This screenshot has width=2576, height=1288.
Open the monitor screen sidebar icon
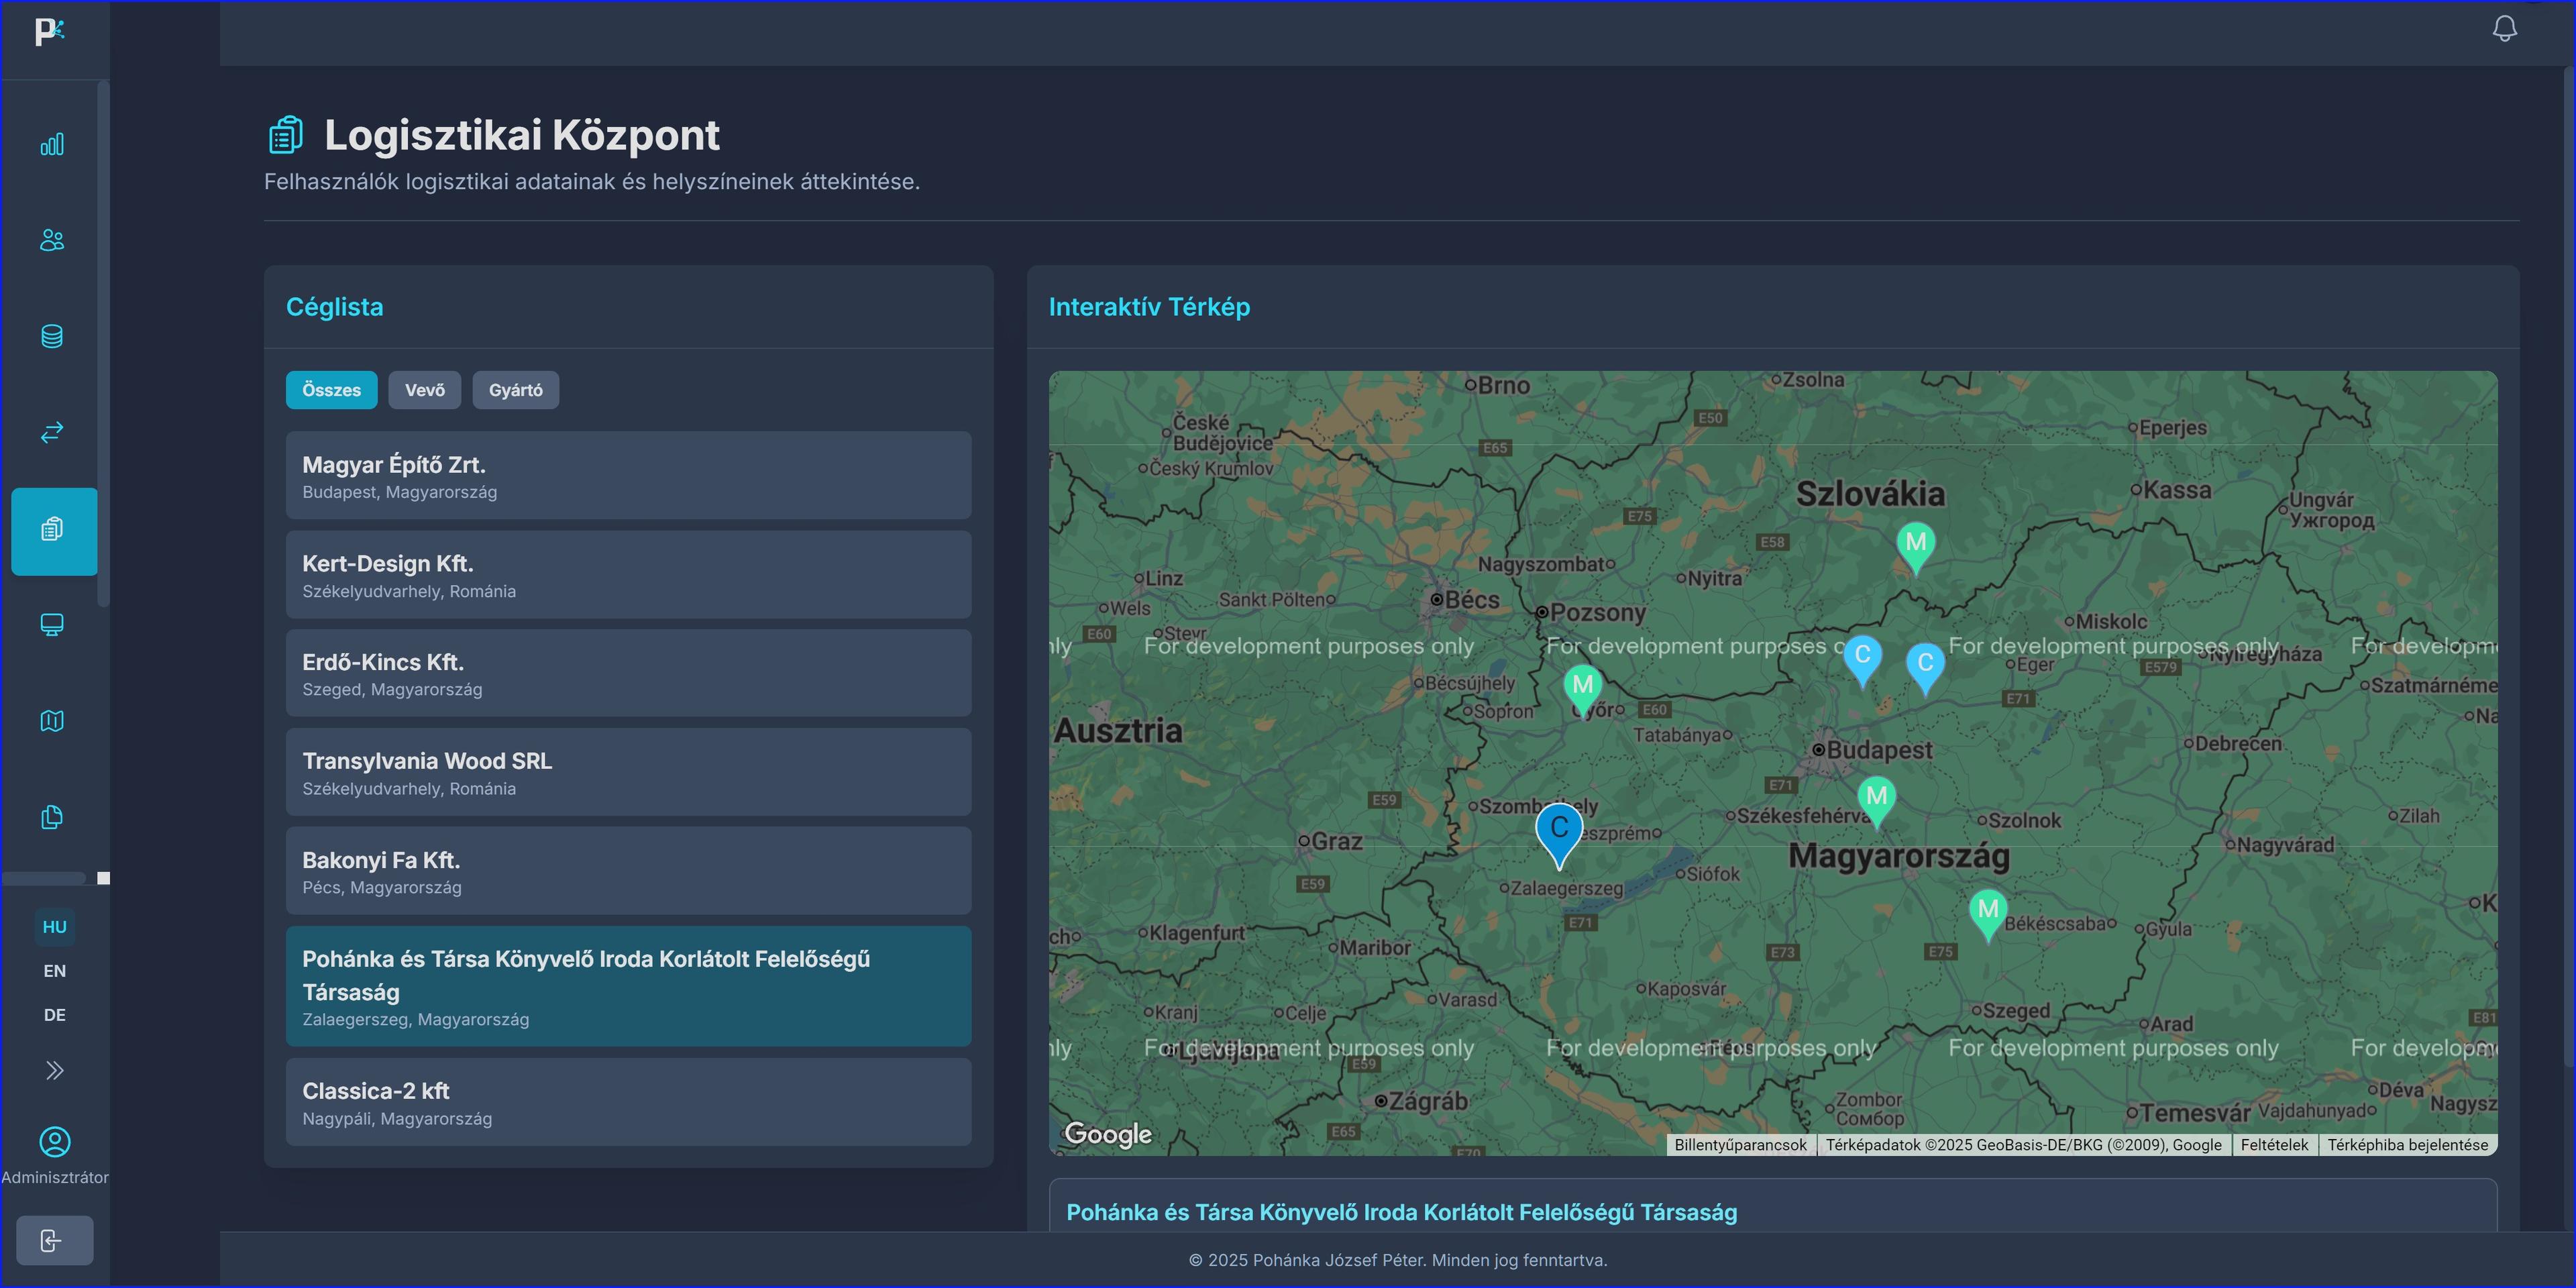[x=52, y=625]
